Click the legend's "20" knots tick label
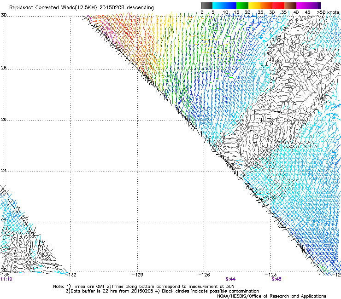Viewport: 341px width, 299px height. click(x=248, y=12)
